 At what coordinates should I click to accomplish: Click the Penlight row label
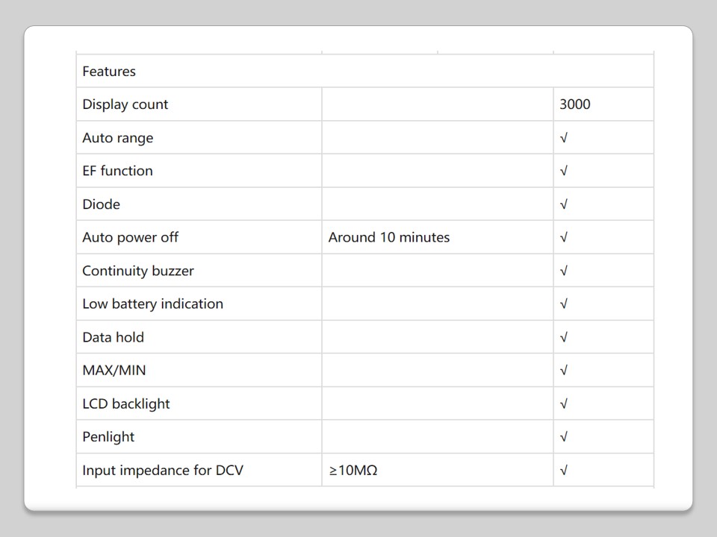click(109, 437)
